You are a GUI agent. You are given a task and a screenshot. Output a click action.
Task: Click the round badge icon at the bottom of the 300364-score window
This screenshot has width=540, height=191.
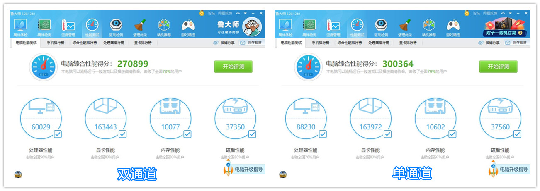tap(283, 174)
